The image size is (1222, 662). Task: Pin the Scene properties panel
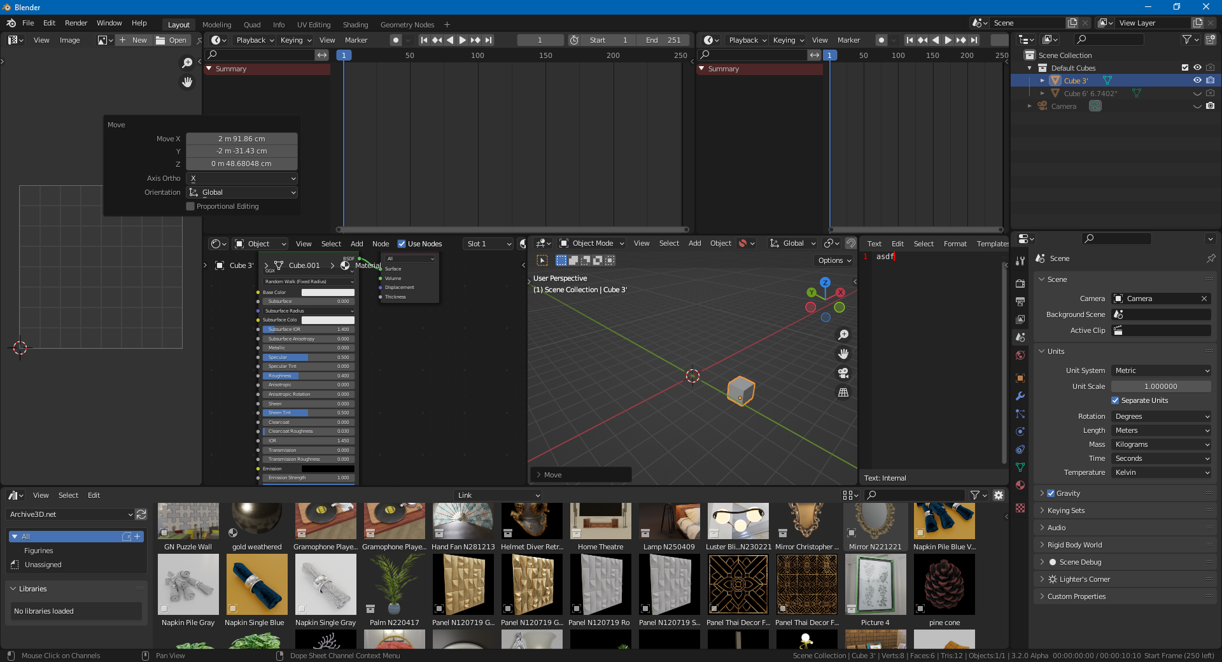click(x=1211, y=258)
